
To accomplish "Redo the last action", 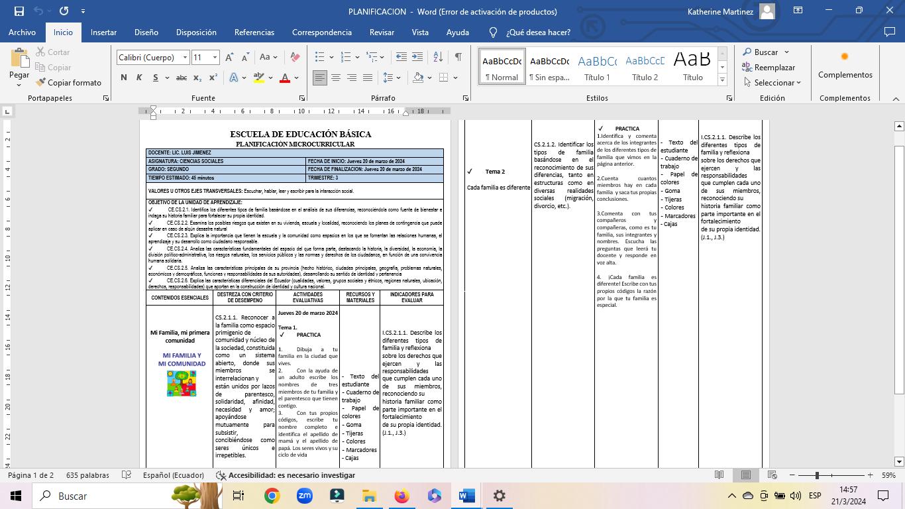I will 64,11.
